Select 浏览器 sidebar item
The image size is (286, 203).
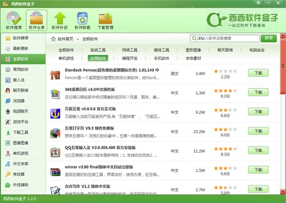coord(23,101)
